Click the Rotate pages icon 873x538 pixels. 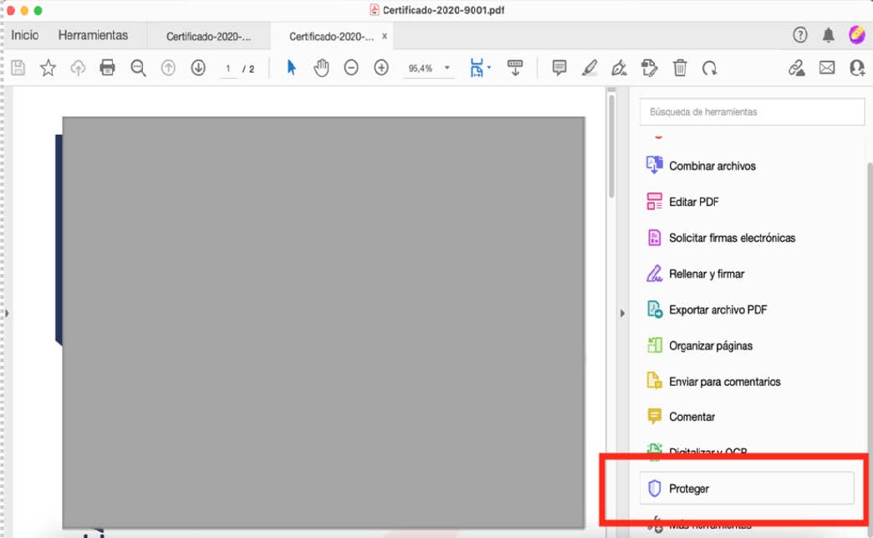pyautogui.click(x=711, y=68)
